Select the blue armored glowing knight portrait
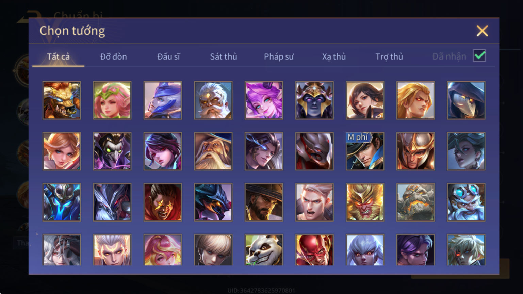 62,202
